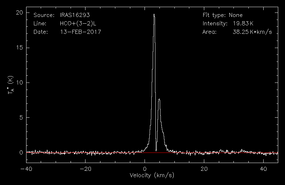Select the area value '38.25 K*km/s'
Screen dimensions: 285x185
pos(252,32)
